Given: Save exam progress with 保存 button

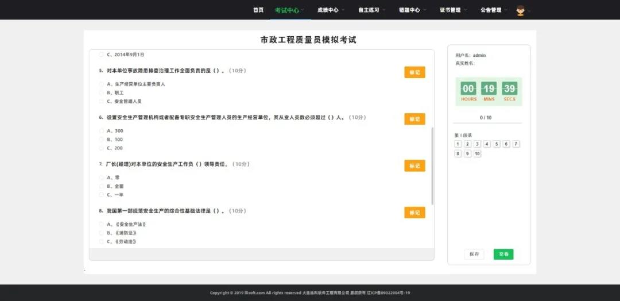Looking at the screenshot, I should 474,254.
